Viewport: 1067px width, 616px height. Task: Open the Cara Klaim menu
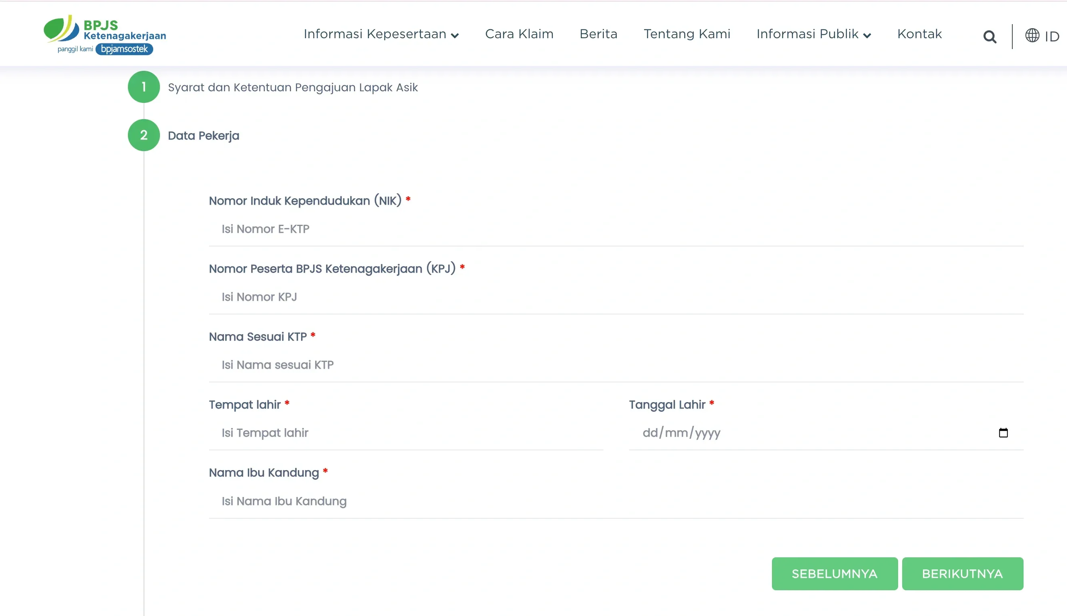519,34
